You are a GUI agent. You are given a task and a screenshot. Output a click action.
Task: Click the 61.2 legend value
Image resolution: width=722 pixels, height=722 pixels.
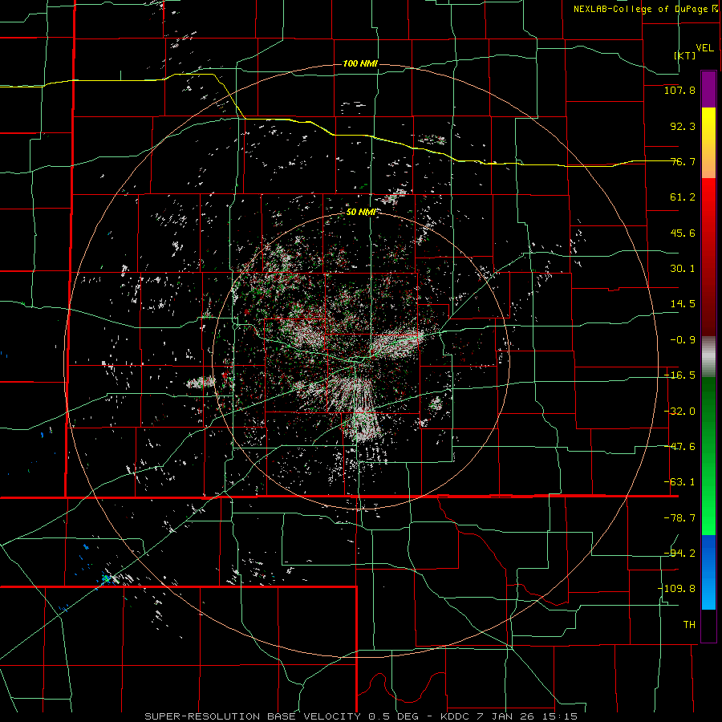tap(683, 197)
